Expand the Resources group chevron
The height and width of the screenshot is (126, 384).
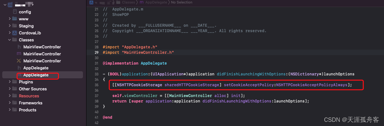click(x=10, y=96)
